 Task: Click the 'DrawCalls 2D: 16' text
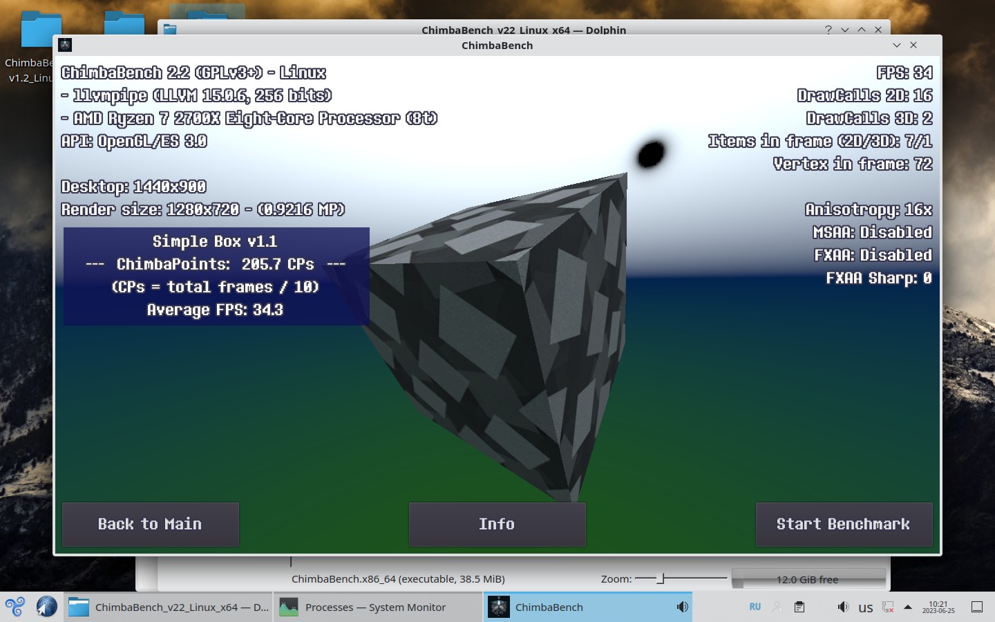865,95
